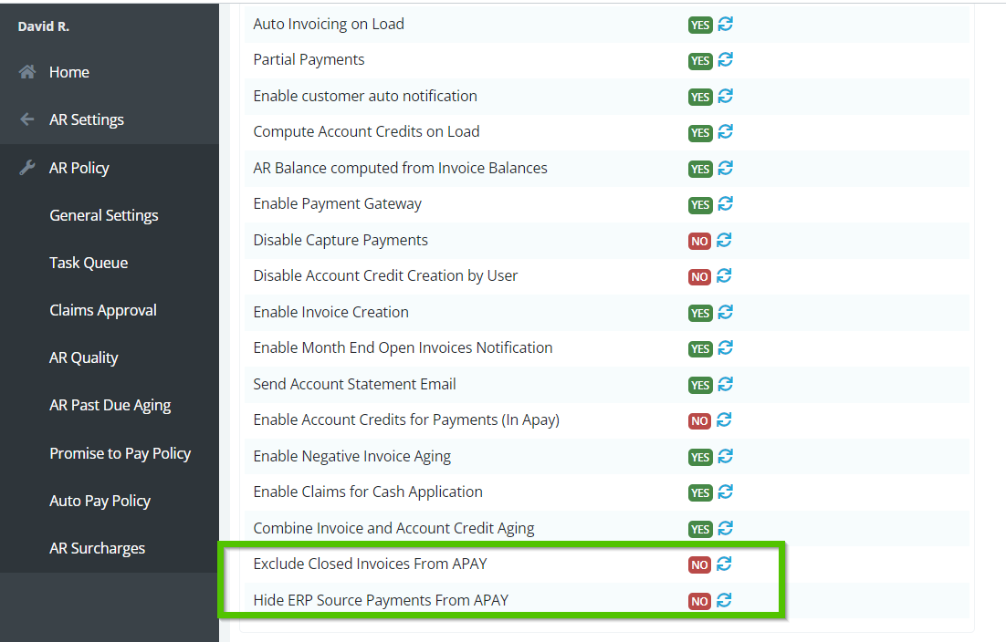Toggle YES badge for Enable Payment Gateway

click(x=700, y=205)
